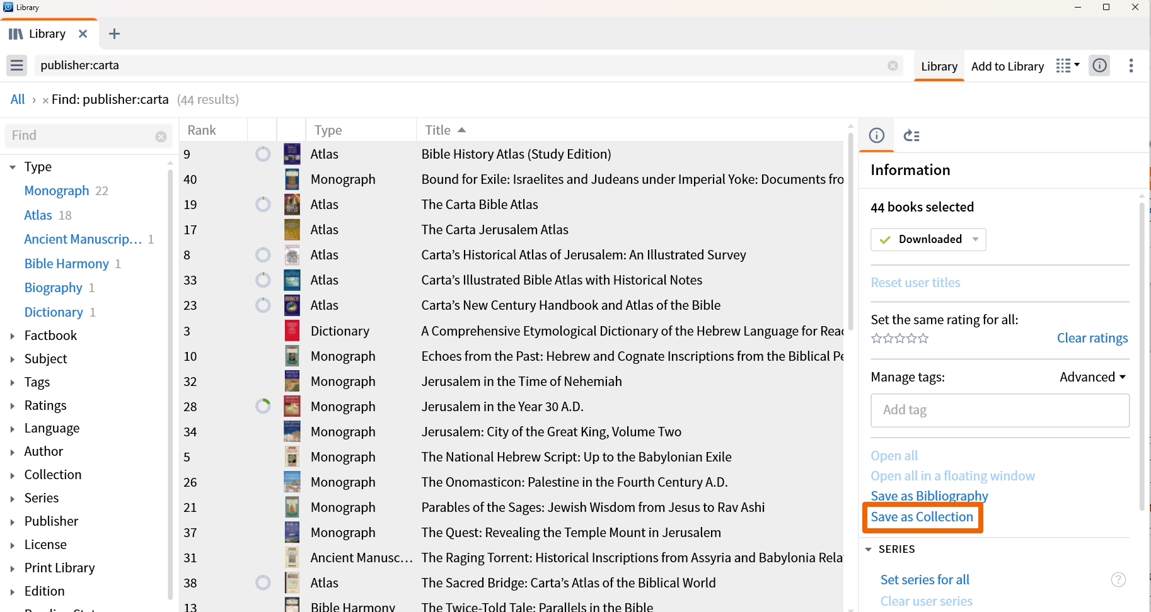Click Save as Bibliography link
This screenshot has width=1151, height=612.
point(929,496)
